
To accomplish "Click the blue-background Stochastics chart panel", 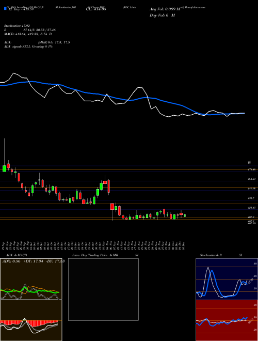I will (x=227, y=279).
